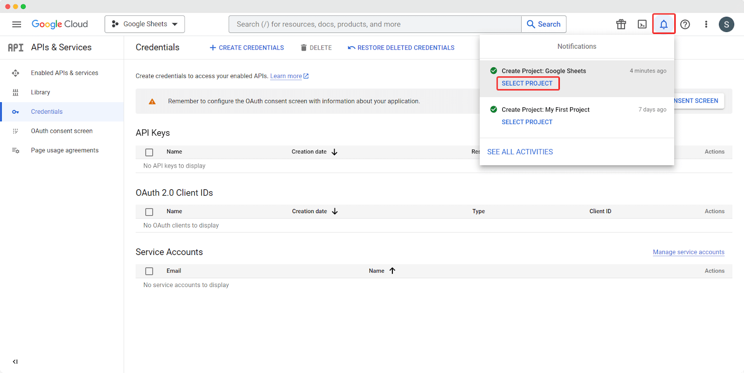Sort Service Accounts by Name arrow
Viewport: 744px width, 373px height.
point(392,271)
